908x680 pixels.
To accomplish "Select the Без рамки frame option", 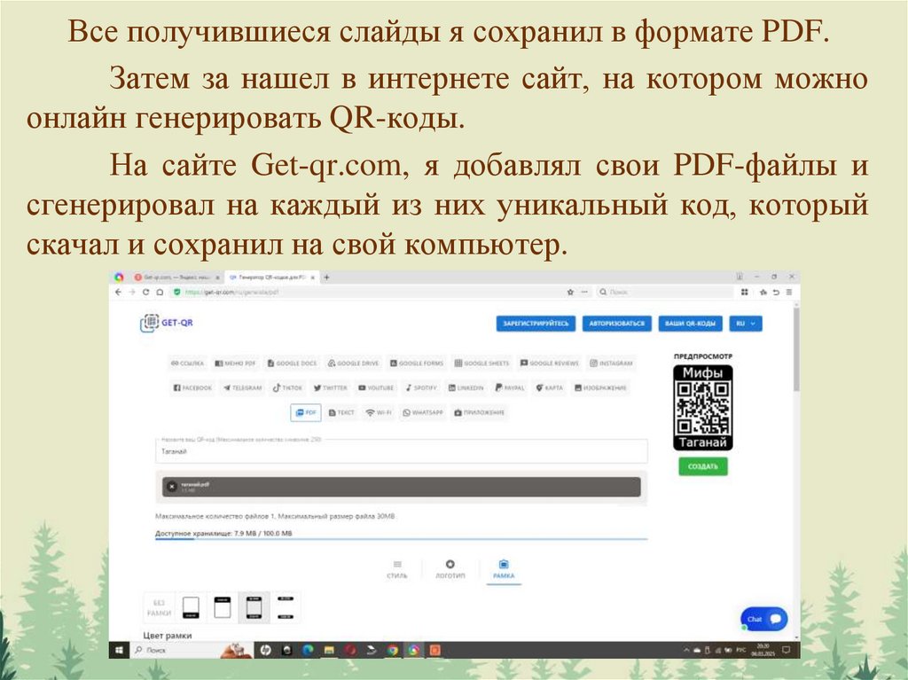I will 159,607.
